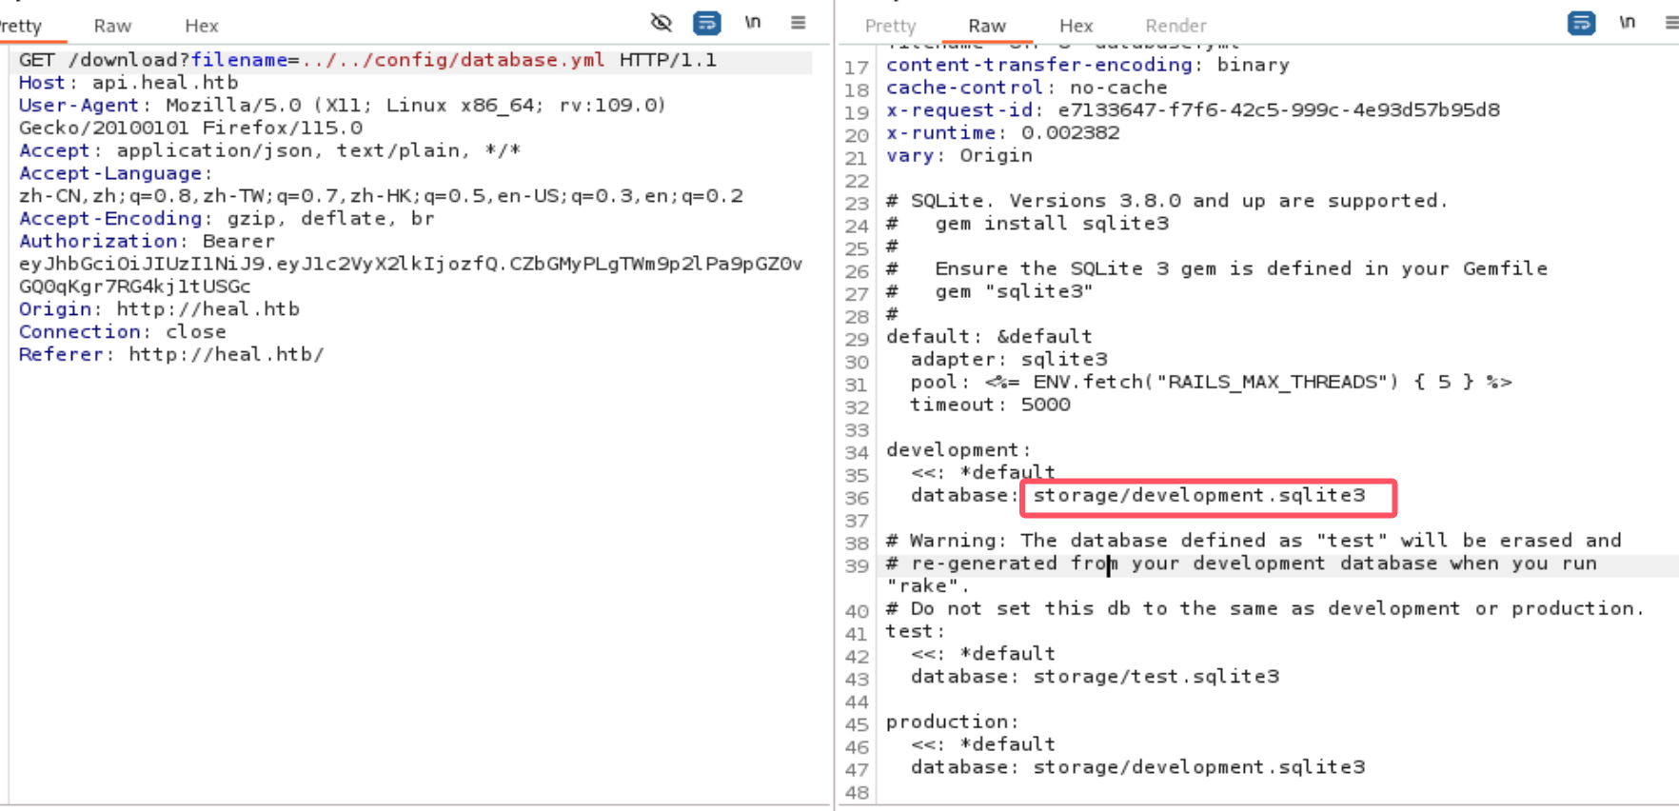The width and height of the screenshot is (1679, 811).
Task: Click Gecko/20100101 Firefox/115.0 text
Action: coord(190,129)
